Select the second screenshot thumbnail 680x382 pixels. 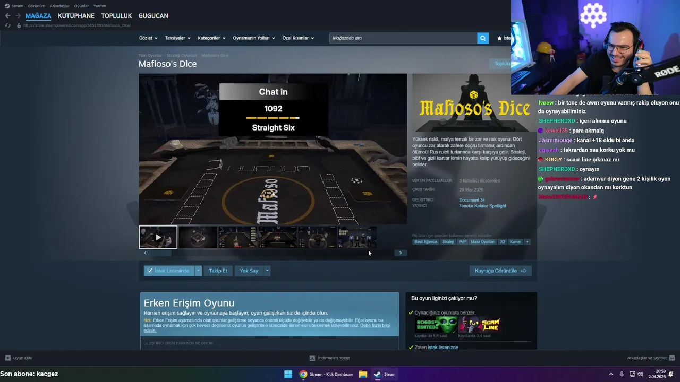tap(198, 237)
